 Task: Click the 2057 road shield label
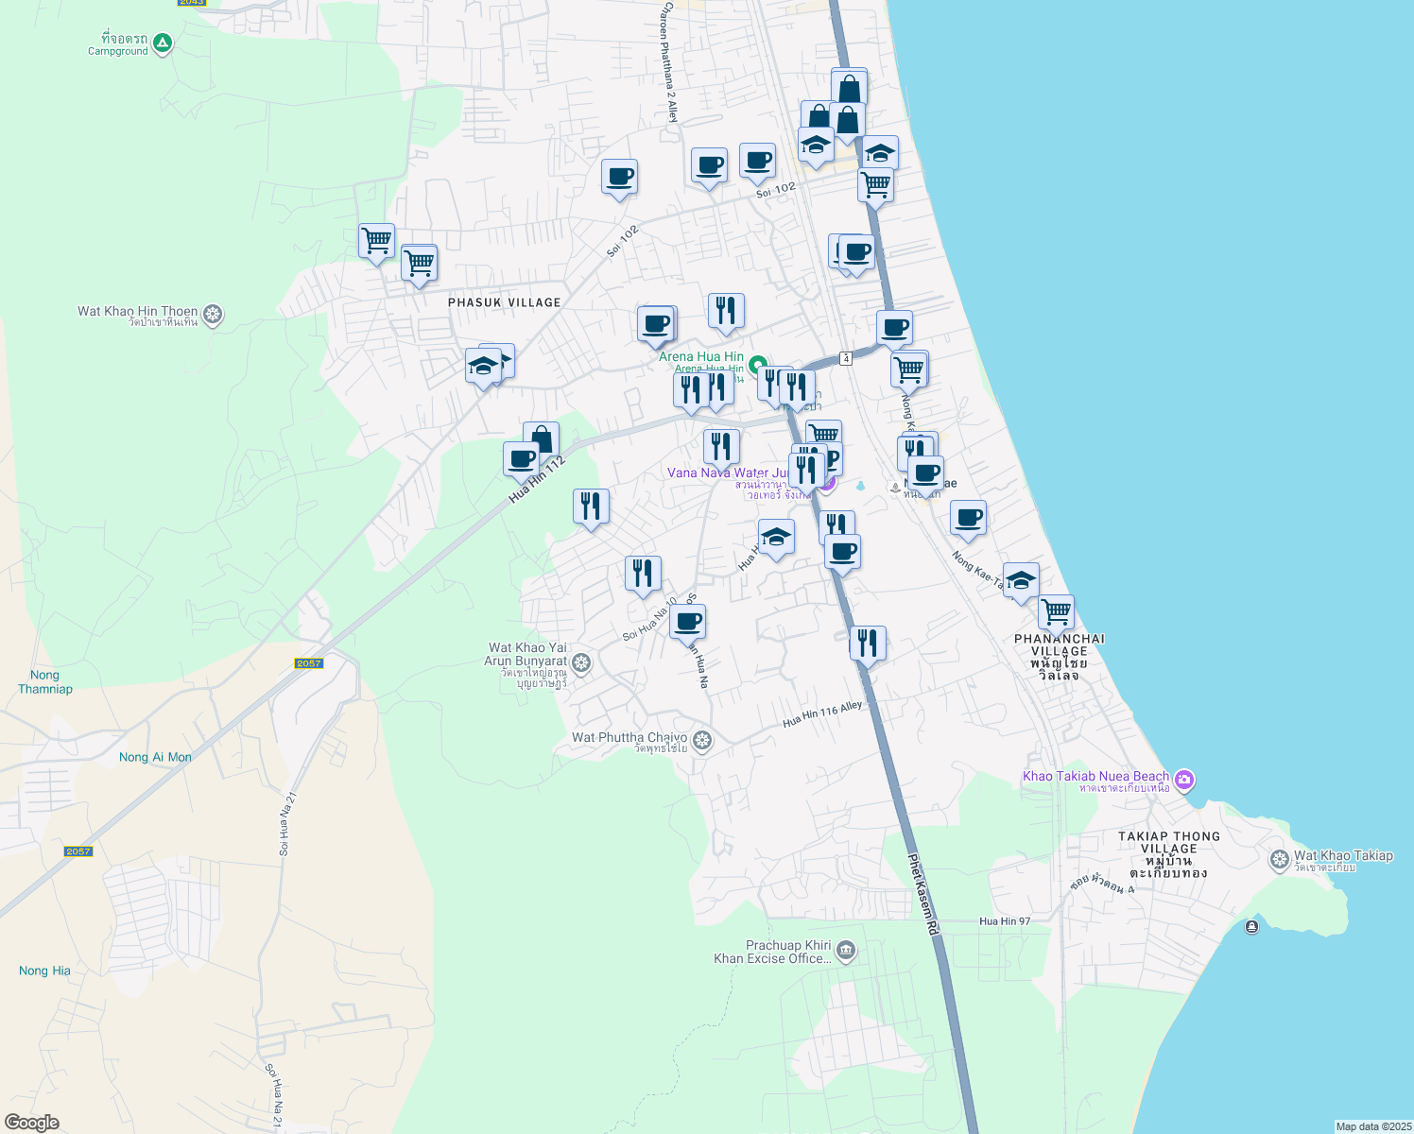(x=308, y=664)
